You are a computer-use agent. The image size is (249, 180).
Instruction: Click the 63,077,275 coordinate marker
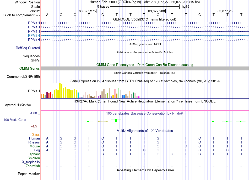pos(87,11)
